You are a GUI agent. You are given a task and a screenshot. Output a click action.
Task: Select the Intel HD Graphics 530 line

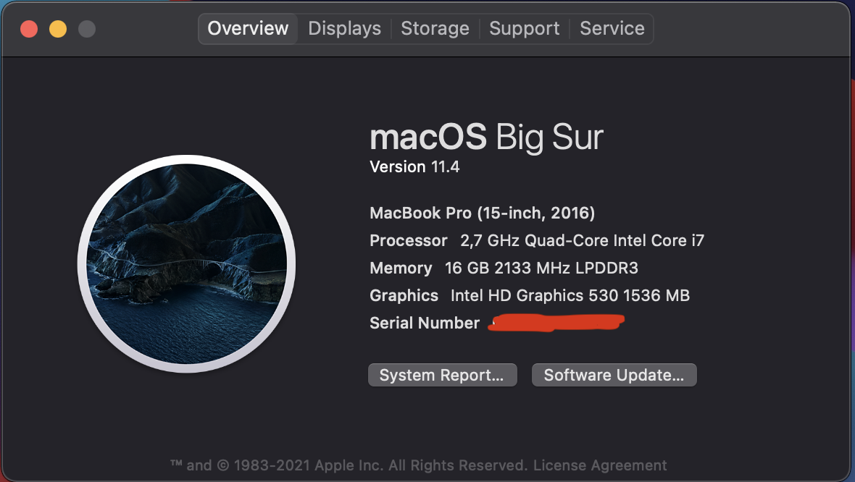coord(529,296)
